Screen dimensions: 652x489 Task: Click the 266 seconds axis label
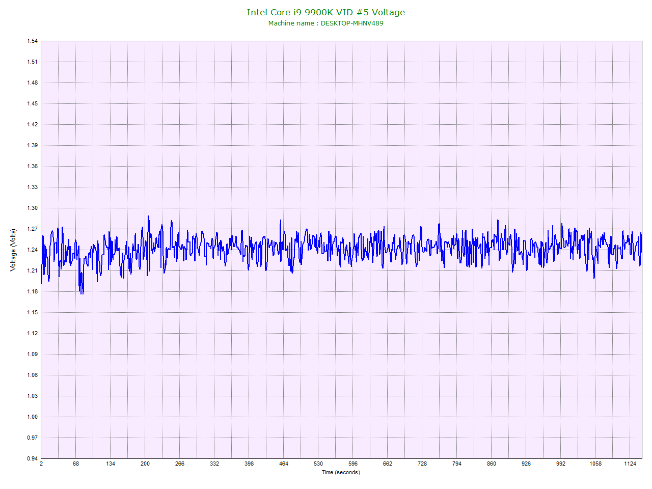[180, 464]
